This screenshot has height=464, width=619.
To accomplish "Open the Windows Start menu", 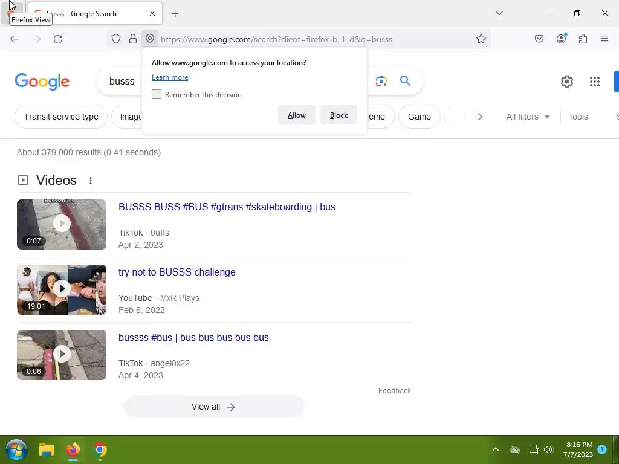I will [16, 449].
